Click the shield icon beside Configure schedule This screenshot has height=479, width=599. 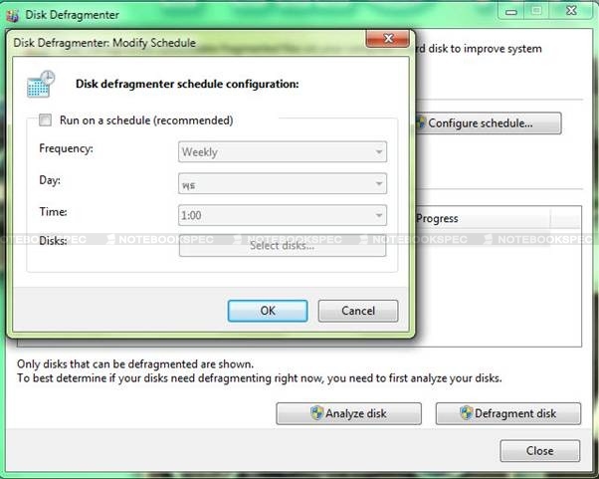pyautogui.click(x=420, y=123)
